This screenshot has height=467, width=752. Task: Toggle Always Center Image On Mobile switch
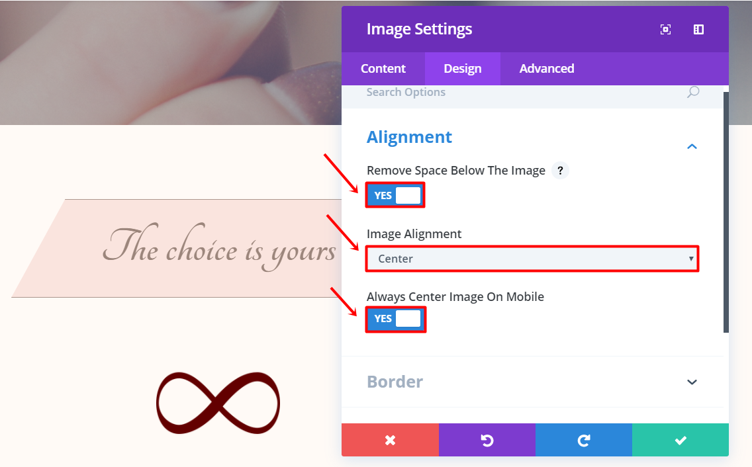tap(395, 319)
